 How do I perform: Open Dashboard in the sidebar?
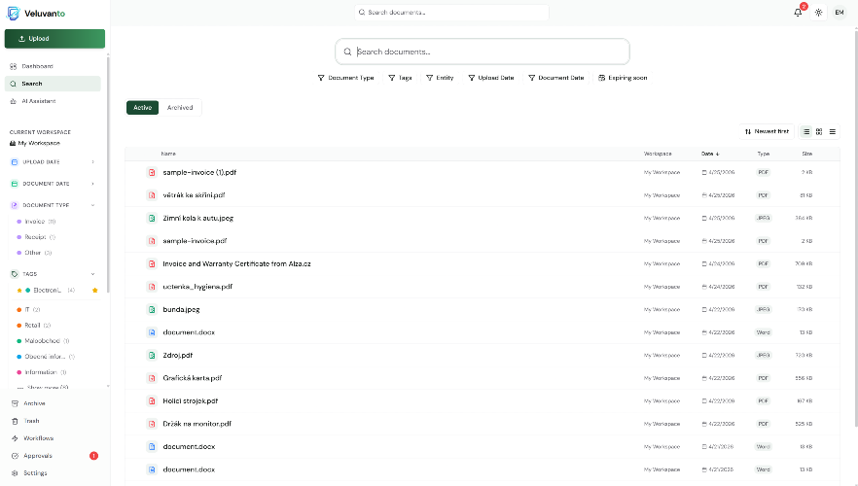tap(53, 66)
